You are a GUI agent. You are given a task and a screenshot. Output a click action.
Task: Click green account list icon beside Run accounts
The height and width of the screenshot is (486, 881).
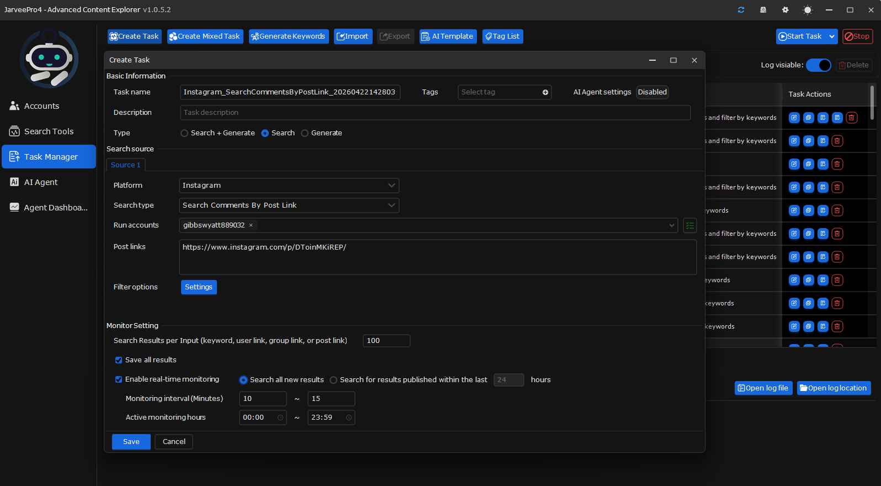[690, 225]
